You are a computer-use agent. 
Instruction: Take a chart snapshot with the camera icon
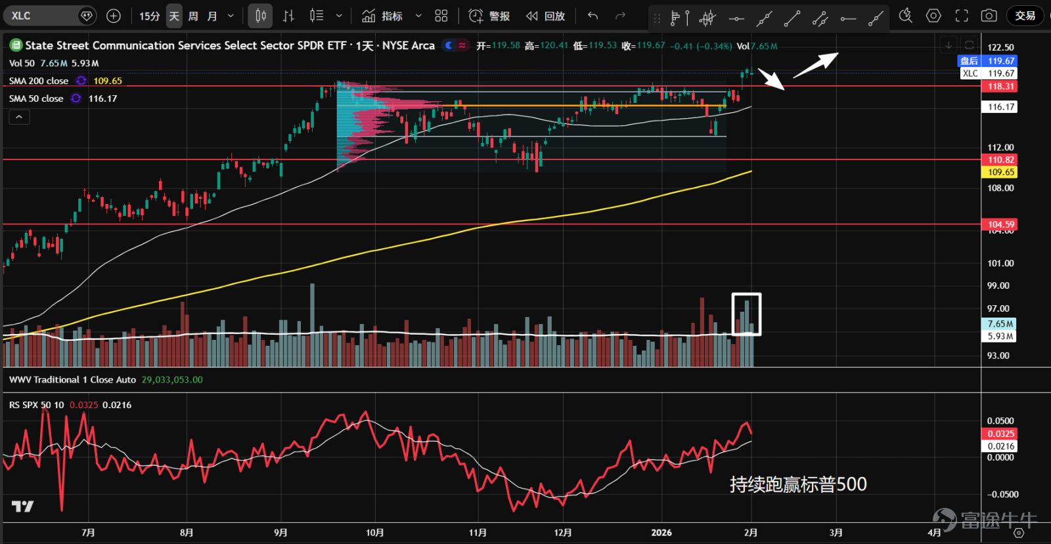click(x=989, y=16)
